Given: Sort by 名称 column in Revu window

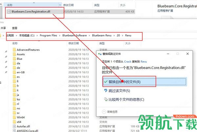Looking at the screenshot, I should click(15, 43).
